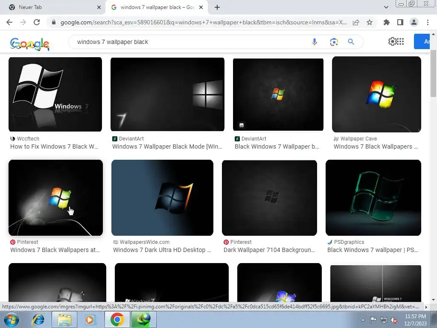Image resolution: width=437 pixels, height=328 pixels.
Task: Launch Internet Explorer from the taskbar
Action: pos(38,319)
